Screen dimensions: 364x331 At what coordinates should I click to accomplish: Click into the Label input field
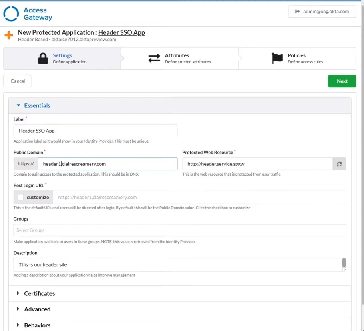(x=95, y=131)
